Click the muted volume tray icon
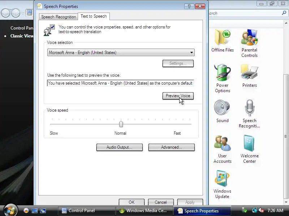This screenshot has width=289, height=216. tap(261, 210)
